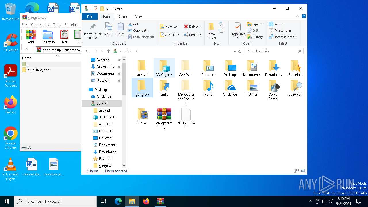Click Paste shortcut in ribbon
368x207 pixels.
pyautogui.click(x=141, y=37)
